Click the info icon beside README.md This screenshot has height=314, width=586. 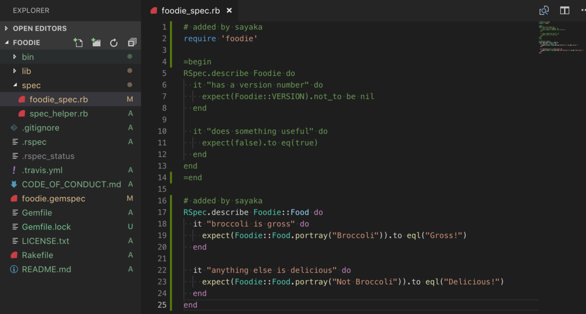pos(14,269)
